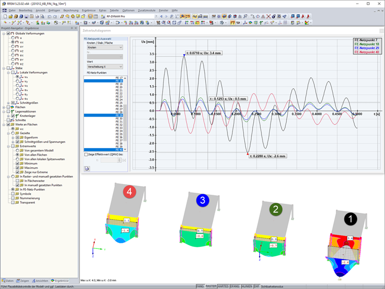Create a new model with the New icon
Viewport: 385px width, 289px height.
(5, 16)
